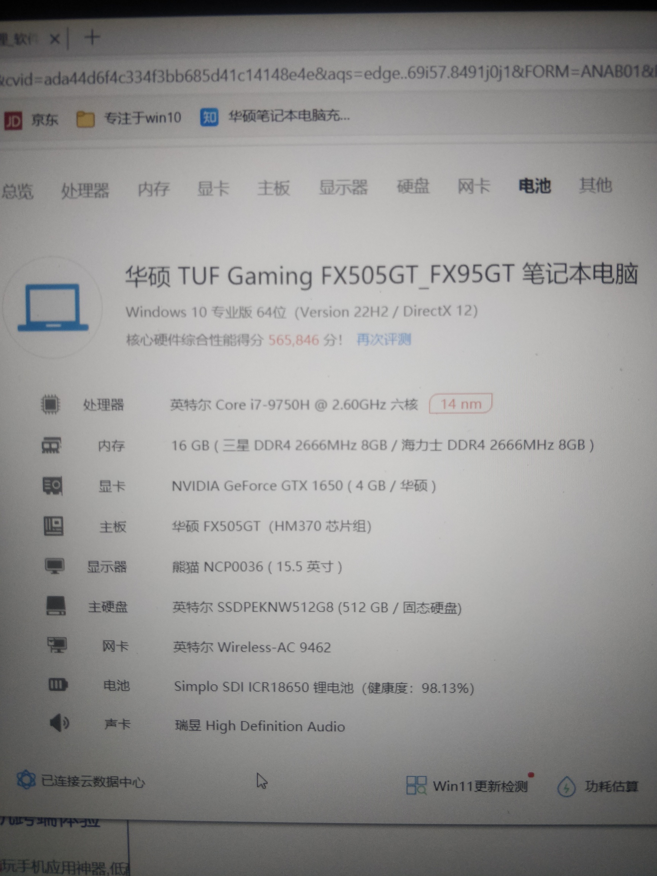Click the battery icon
657x876 pixels.
tap(58, 685)
